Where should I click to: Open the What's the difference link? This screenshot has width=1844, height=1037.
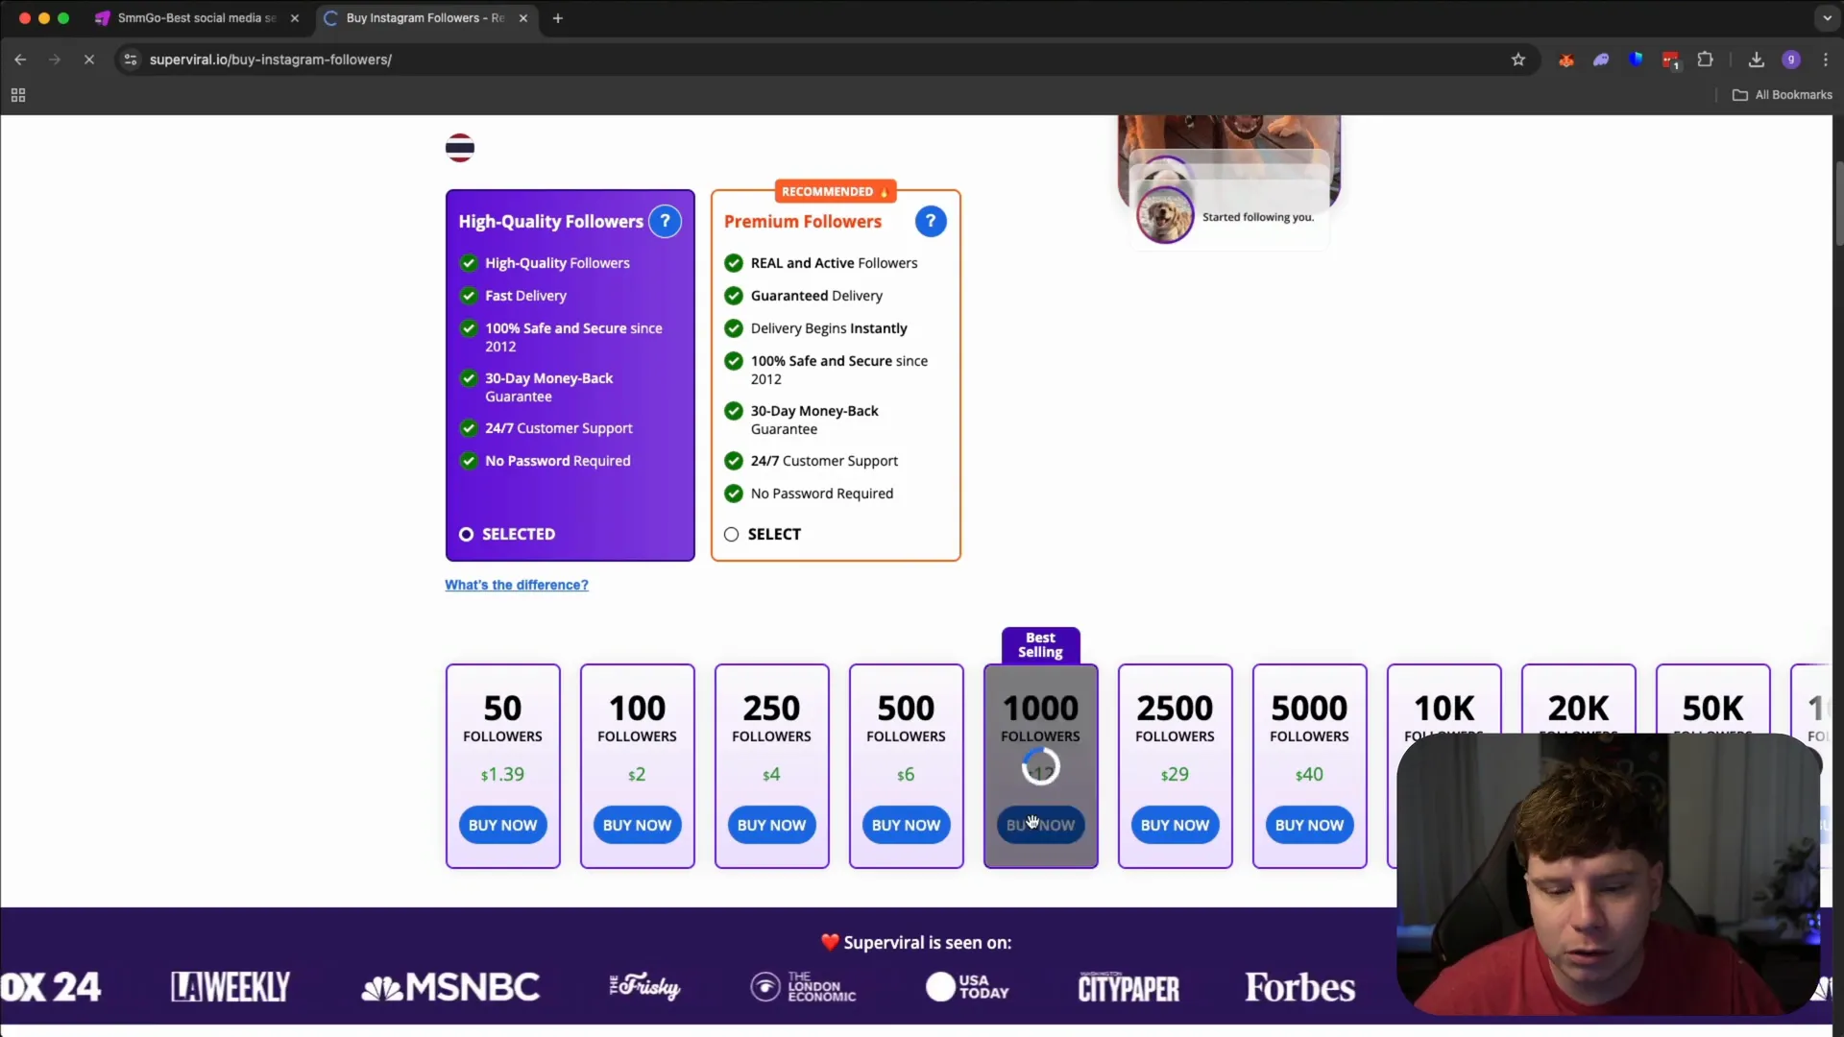tap(517, 585)
